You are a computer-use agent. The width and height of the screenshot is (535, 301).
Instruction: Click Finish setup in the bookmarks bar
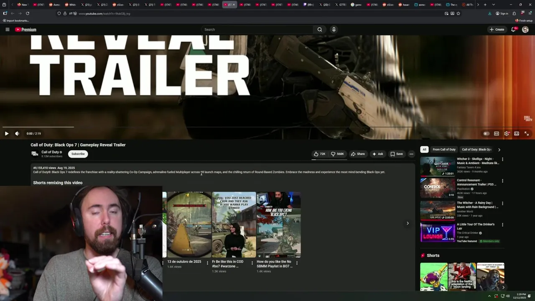tap(524, 20)
